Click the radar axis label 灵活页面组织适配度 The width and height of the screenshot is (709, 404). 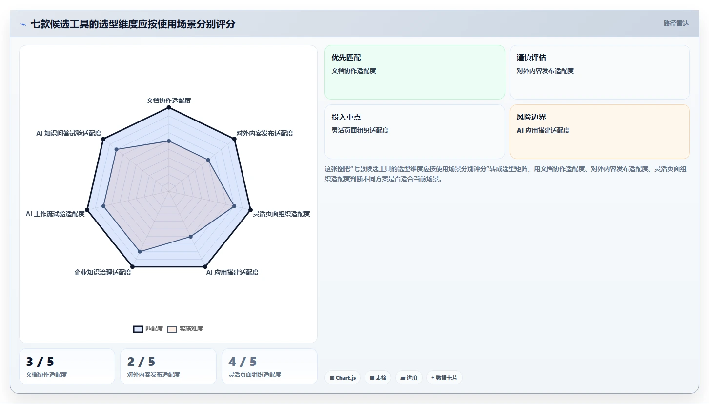(x=282, y=214)
